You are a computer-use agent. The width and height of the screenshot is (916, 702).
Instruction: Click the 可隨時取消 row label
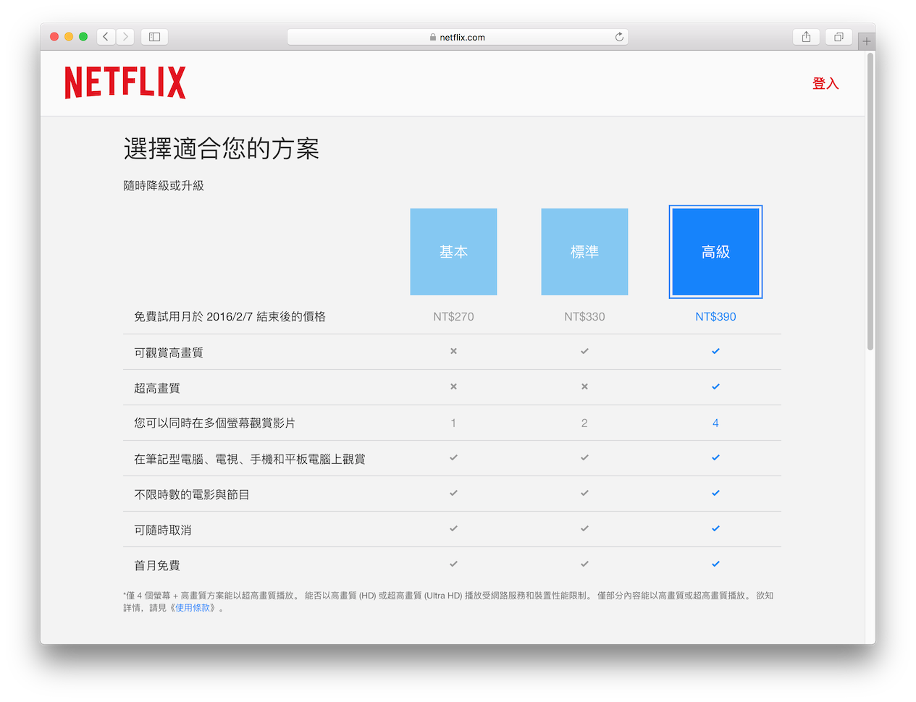163,530
